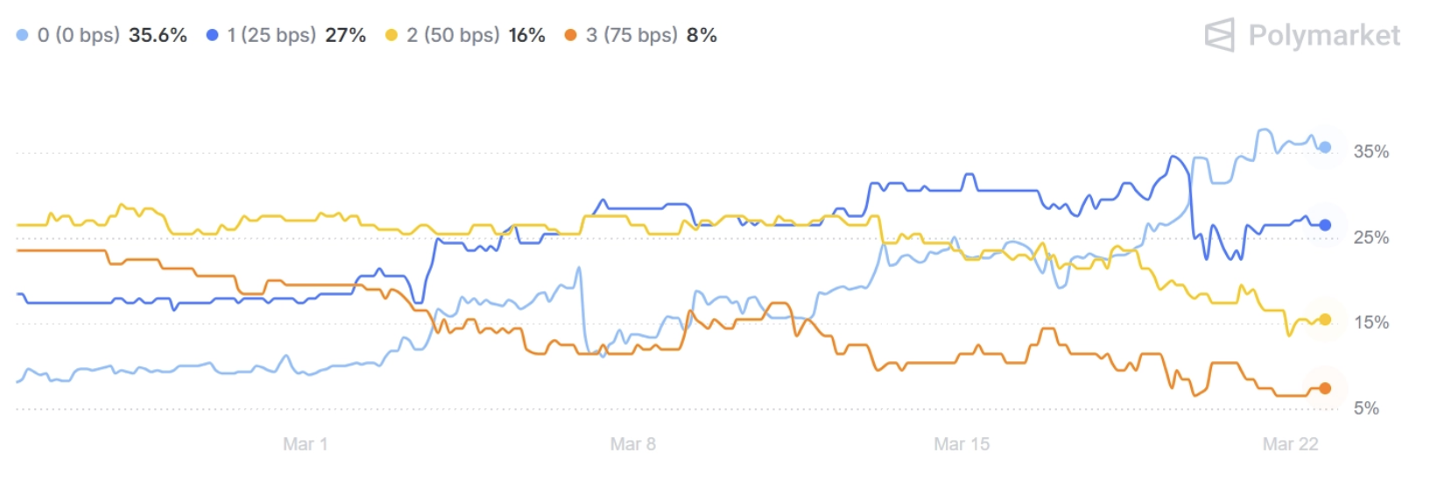Select the "1 (25 bps)" legend label
This screenshot has height=495, width=1445.
tap(271, 35)
